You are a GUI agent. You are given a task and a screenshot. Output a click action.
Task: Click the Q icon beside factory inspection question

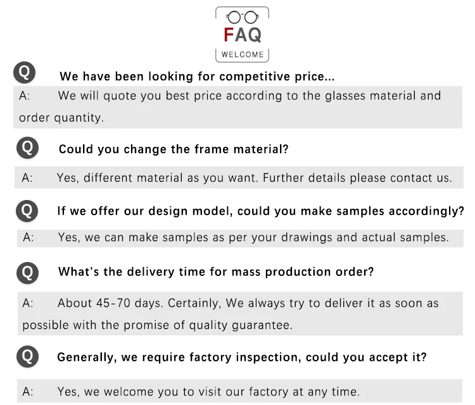(28, 356)
